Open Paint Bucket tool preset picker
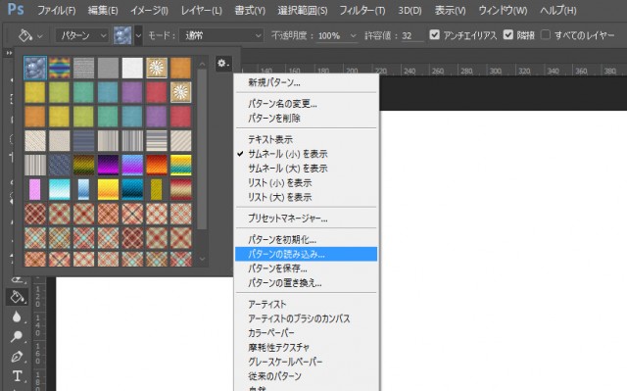Image resolution: width=627 pixels, height=391 pixels. coord(29,35)
